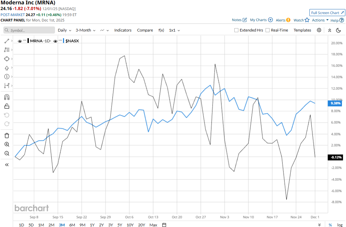Open Help page

[x=337, y=20]
